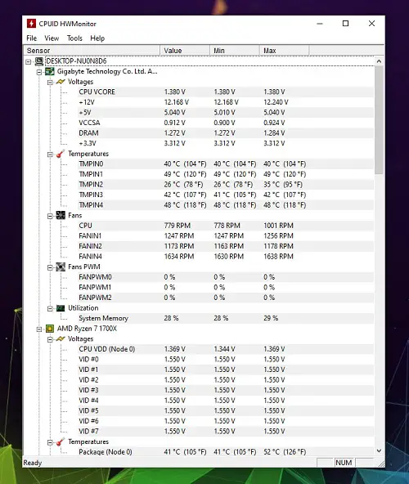Click the 12.240 V max value
409x484 pixels.
click(x=276, y=102)
